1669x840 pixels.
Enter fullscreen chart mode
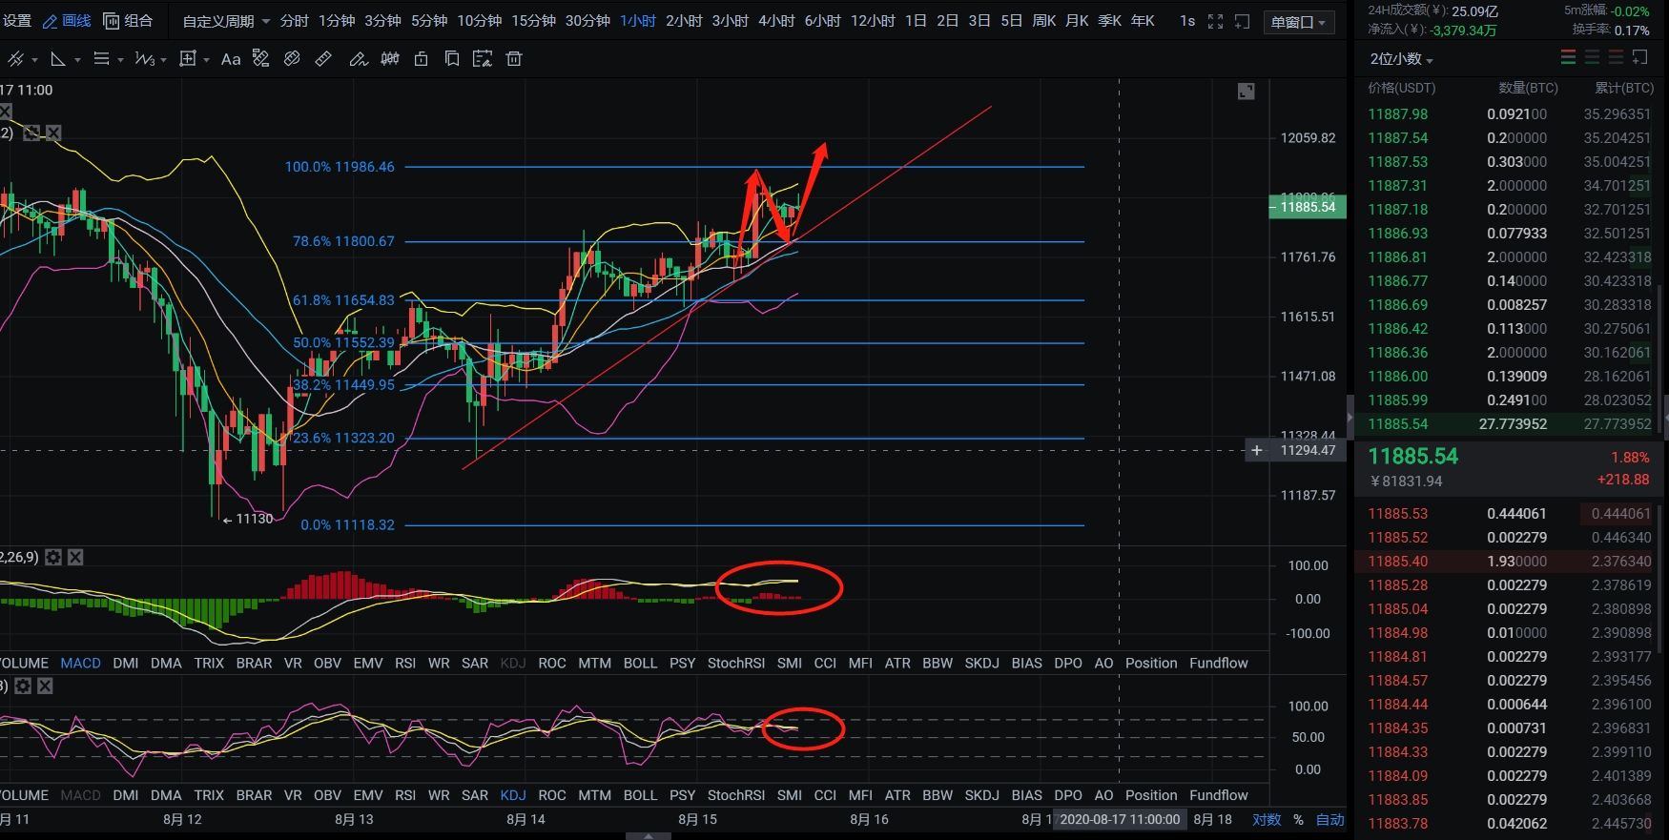pos(1215,21)
